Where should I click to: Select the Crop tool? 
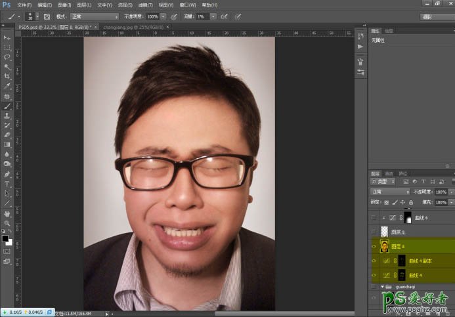[x=7, y=76]
